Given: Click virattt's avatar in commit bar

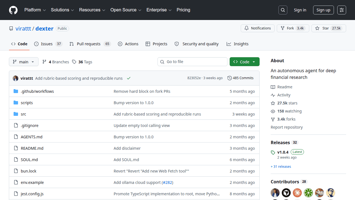Looking at the screenshot, I should [16, 78].
